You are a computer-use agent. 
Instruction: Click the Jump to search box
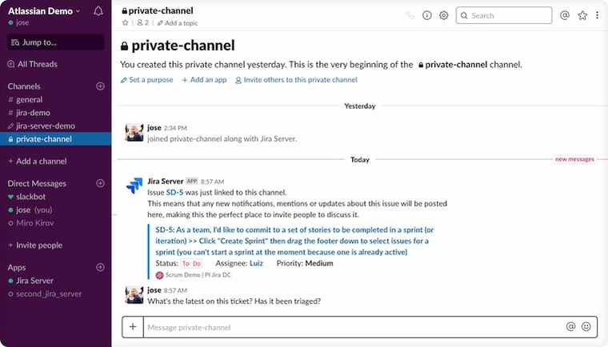point(55,42)
